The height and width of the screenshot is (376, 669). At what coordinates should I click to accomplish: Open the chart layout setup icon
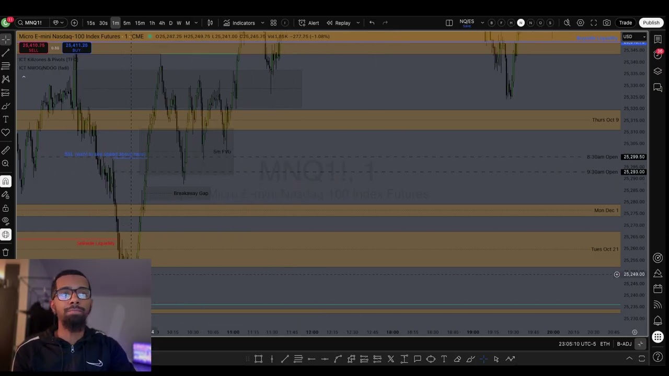pos(449,23)
